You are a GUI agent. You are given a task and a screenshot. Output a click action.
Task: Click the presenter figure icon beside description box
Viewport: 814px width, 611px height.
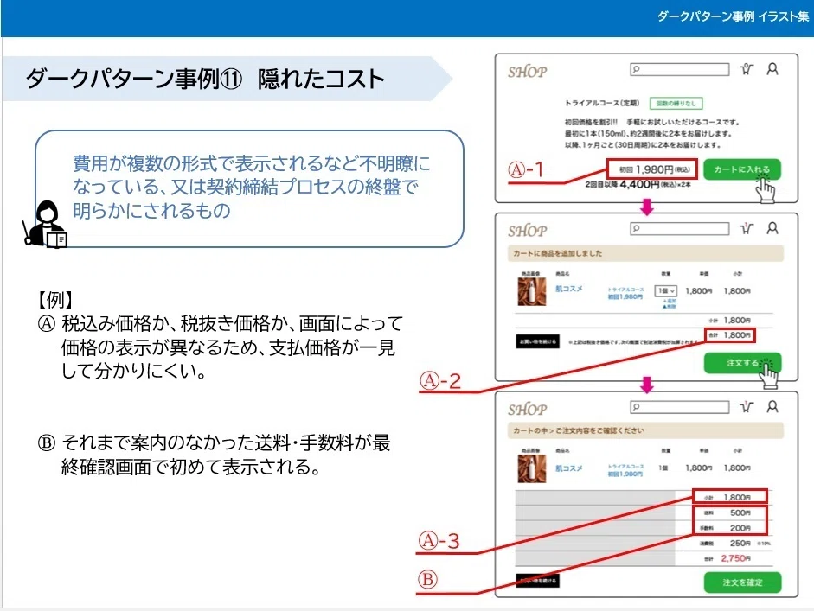(45, 224)
